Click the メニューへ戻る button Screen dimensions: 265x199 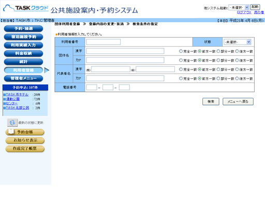[x=238, y=102]
